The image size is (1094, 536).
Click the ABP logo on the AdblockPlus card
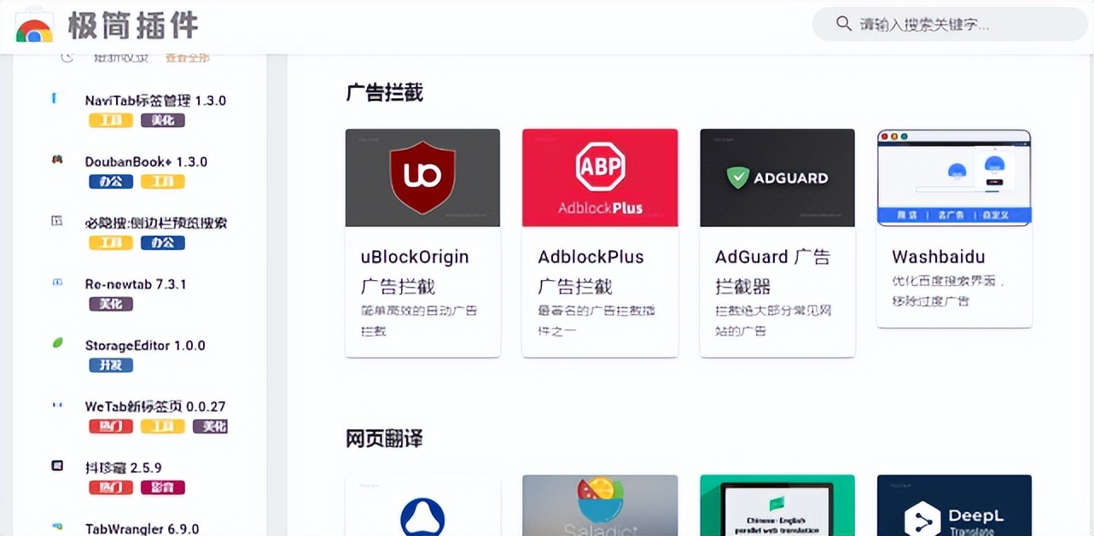point(599,168)
